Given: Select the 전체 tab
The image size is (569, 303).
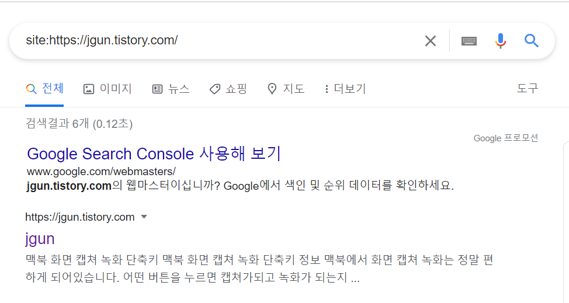Looking at the screenshot, I should click(x=44, y=89).
